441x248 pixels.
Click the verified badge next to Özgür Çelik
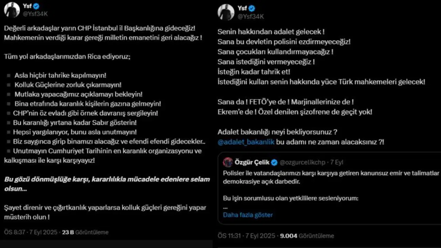click(274, 162)
